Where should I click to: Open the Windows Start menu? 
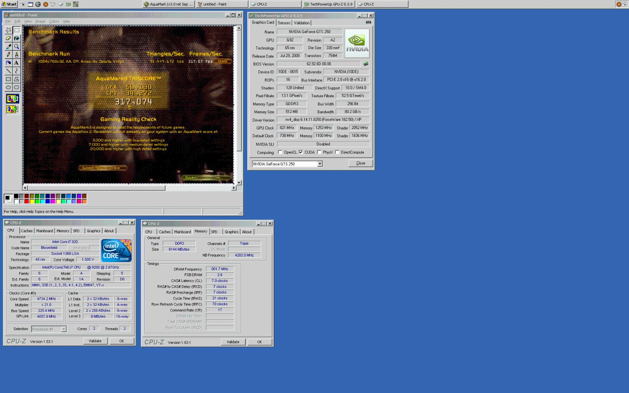9,4
